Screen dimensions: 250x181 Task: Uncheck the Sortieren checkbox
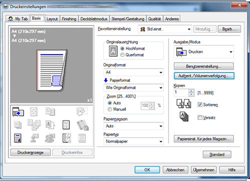[x=199, y=104]
